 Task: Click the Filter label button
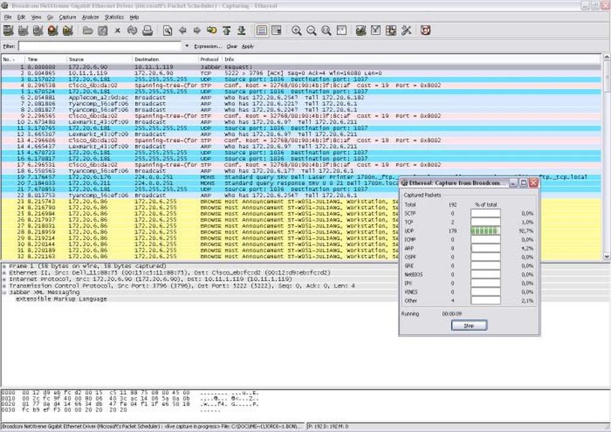click(x=9, y=46)
